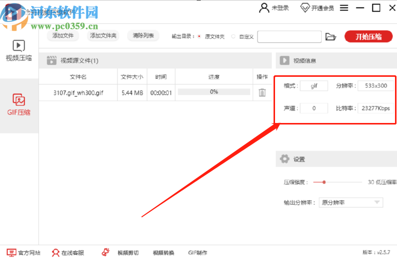Click the 进度 column header
This screenshot has height=258, width=397.
214,77
